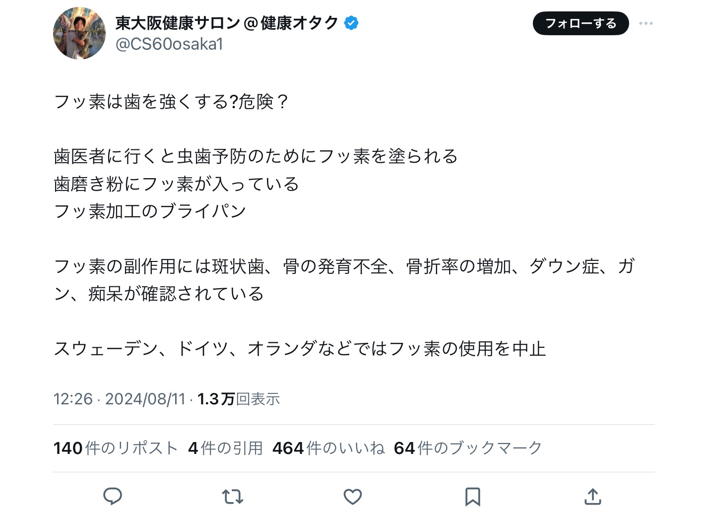
Task: Click the blue verified checkmark badge
Action: pos(351,23)
